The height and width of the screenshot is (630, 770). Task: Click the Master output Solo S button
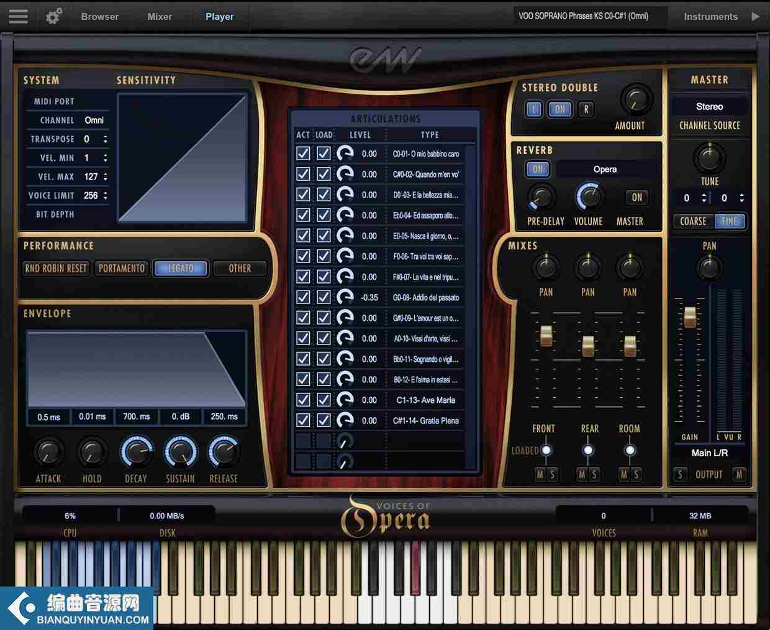point(680,475)
